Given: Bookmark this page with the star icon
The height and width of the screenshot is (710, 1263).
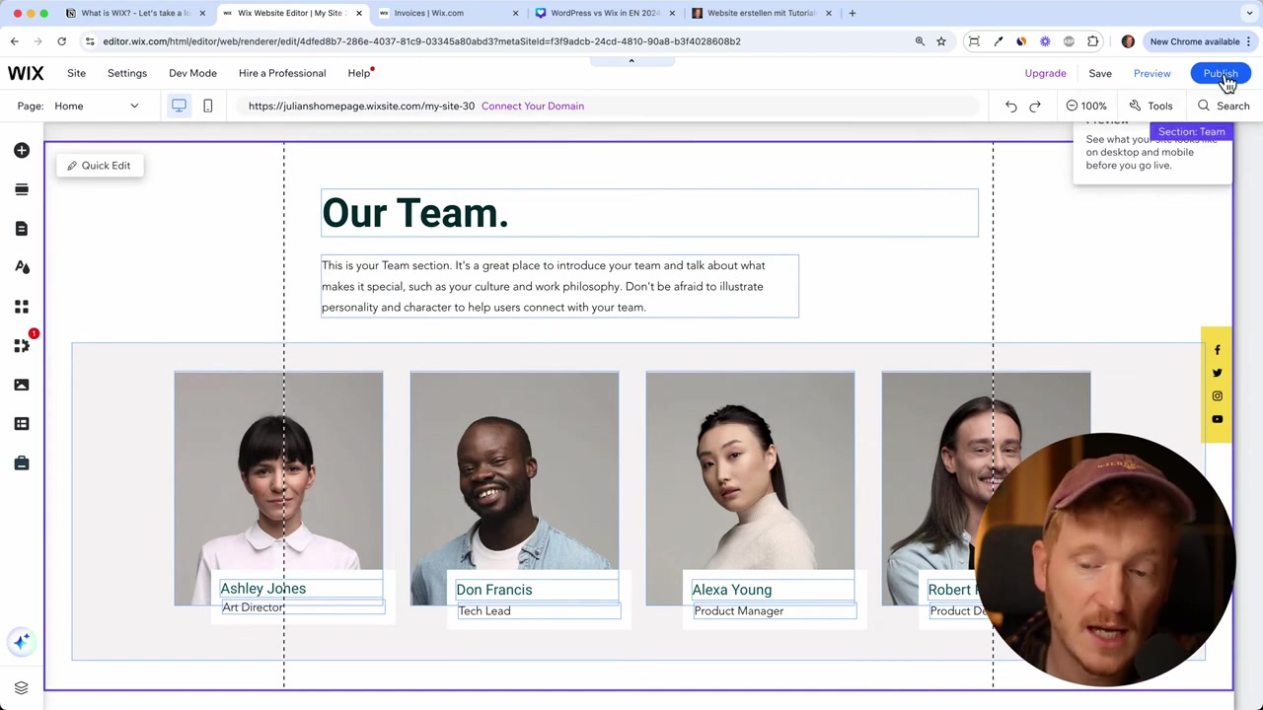Looking at the screenshot, I should click(941, 41).
